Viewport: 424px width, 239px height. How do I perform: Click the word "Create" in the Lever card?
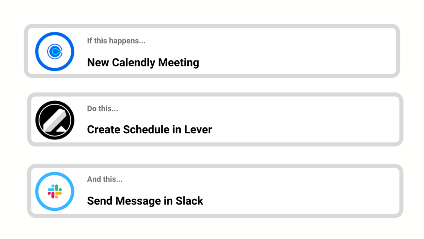pyautogui.click(x=104, y=129)
